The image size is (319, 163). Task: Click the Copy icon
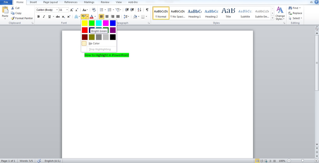point(13,13)
